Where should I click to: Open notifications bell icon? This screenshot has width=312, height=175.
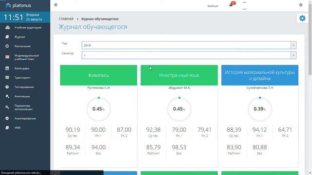(231, 5)
